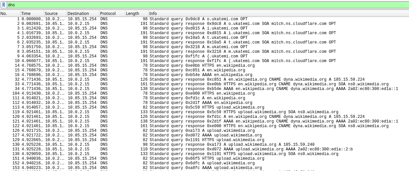Select packet 104 query 0xe000 row
This screenshot has width=409, height=171.
point(204,94)
